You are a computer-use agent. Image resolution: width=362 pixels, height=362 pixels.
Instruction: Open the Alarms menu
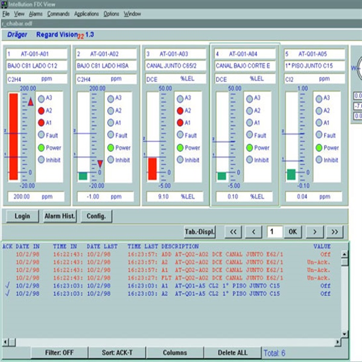tap(36, 13)
